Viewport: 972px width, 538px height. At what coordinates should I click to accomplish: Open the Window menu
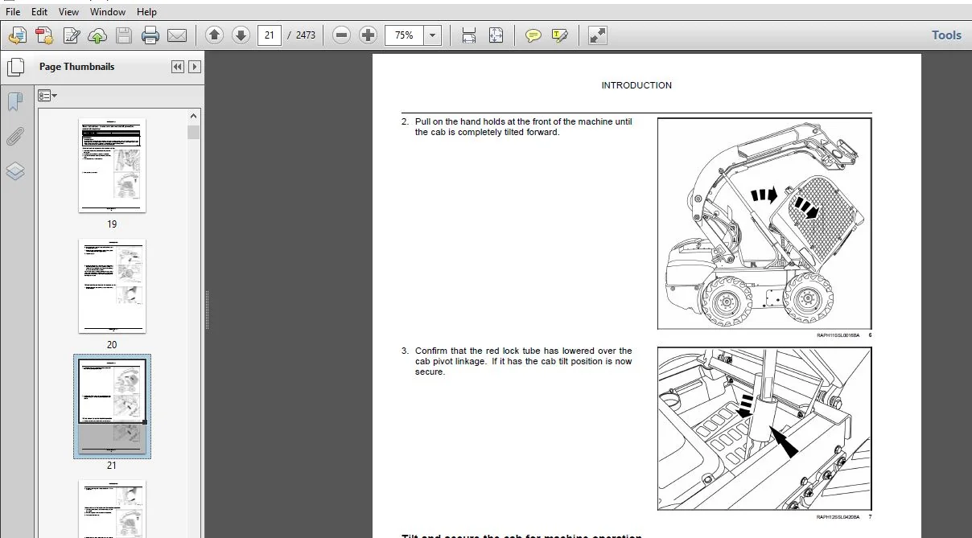(107, 12)
